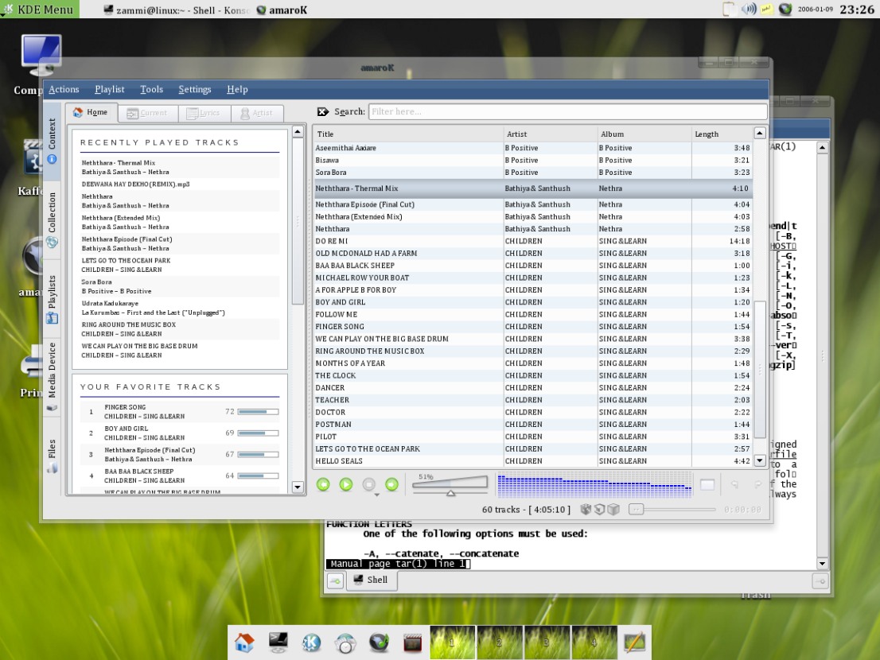Open the Actions menu
This screenshot has height=660, width=880.
coord(64,89)
